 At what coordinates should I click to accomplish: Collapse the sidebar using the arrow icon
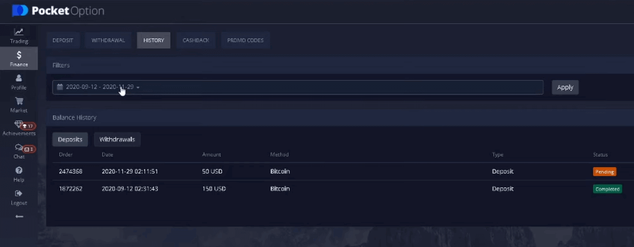coord(19,216)
